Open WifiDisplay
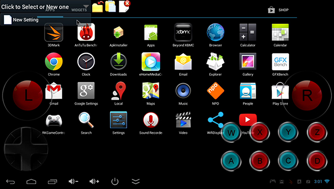Image resolution: width=334 pixels, height=189 pixels. [x=216, y=120]
